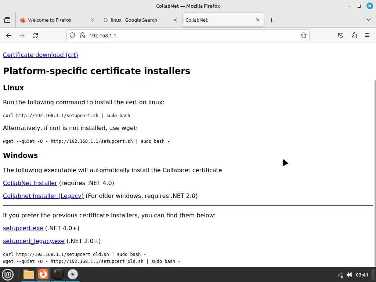Open the Extensions puzzle icon
Image resolution: width=376 pixels, height=282 pixels.
pyautogui.click(x=354, y=36)
